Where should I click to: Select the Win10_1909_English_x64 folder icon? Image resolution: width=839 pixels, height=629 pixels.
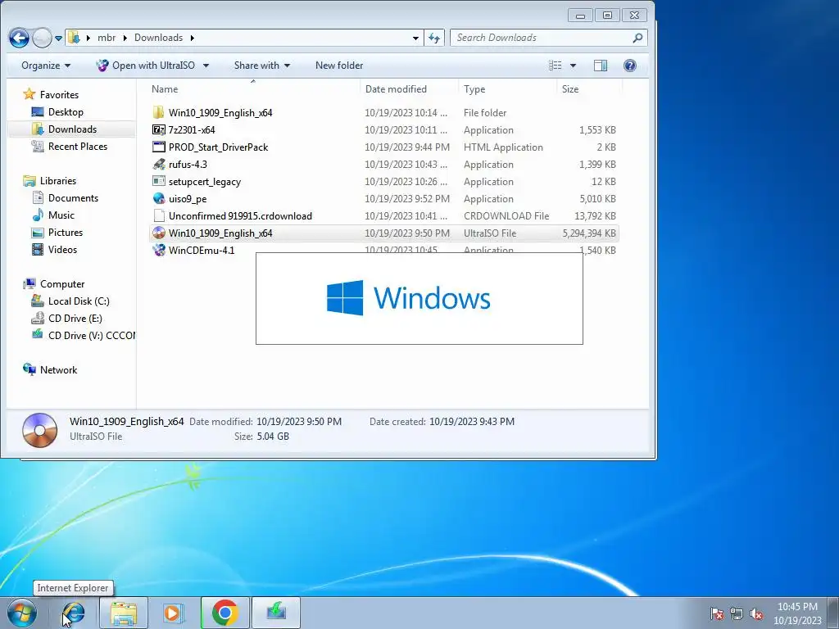tap(158, 112)
